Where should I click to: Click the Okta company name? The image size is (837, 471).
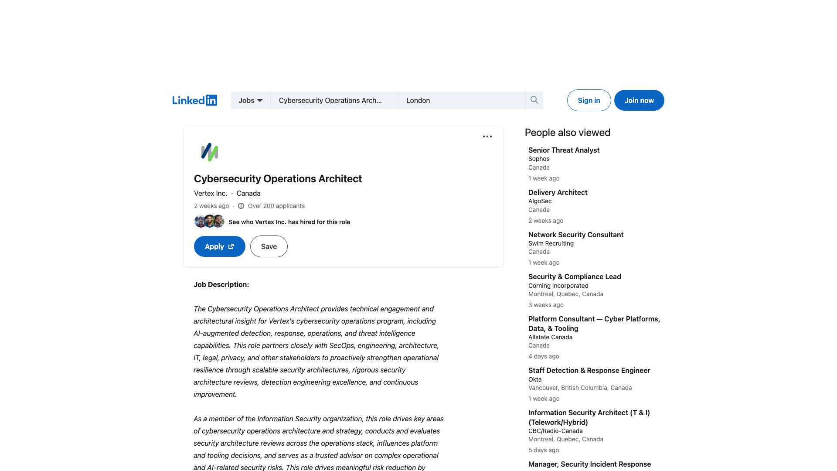(535, 379)
